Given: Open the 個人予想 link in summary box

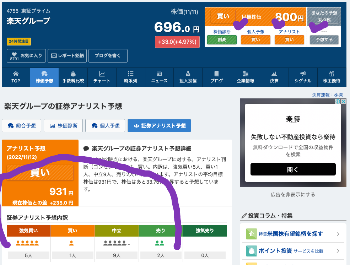Looking at the screenshot, I should [x=255, y=32].
